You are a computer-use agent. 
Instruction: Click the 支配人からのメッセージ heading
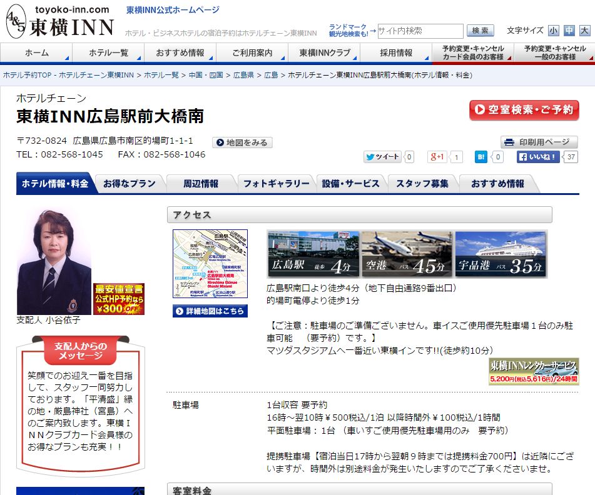pos(81,351)
